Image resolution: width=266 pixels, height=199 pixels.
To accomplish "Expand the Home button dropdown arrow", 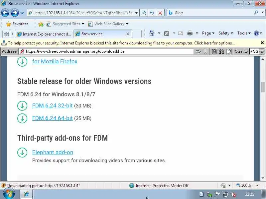I will point(159,33).
